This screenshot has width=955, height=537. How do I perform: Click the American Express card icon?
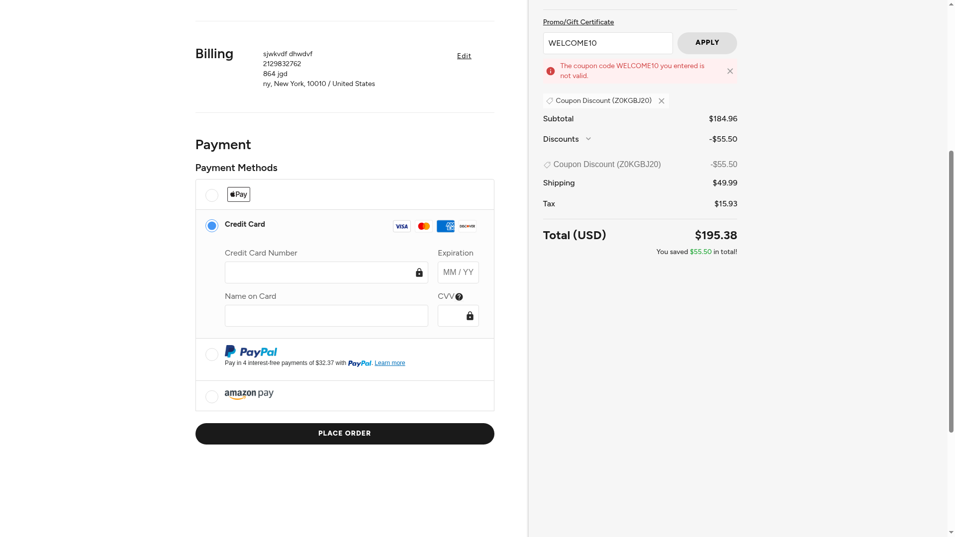pos(445,226)
